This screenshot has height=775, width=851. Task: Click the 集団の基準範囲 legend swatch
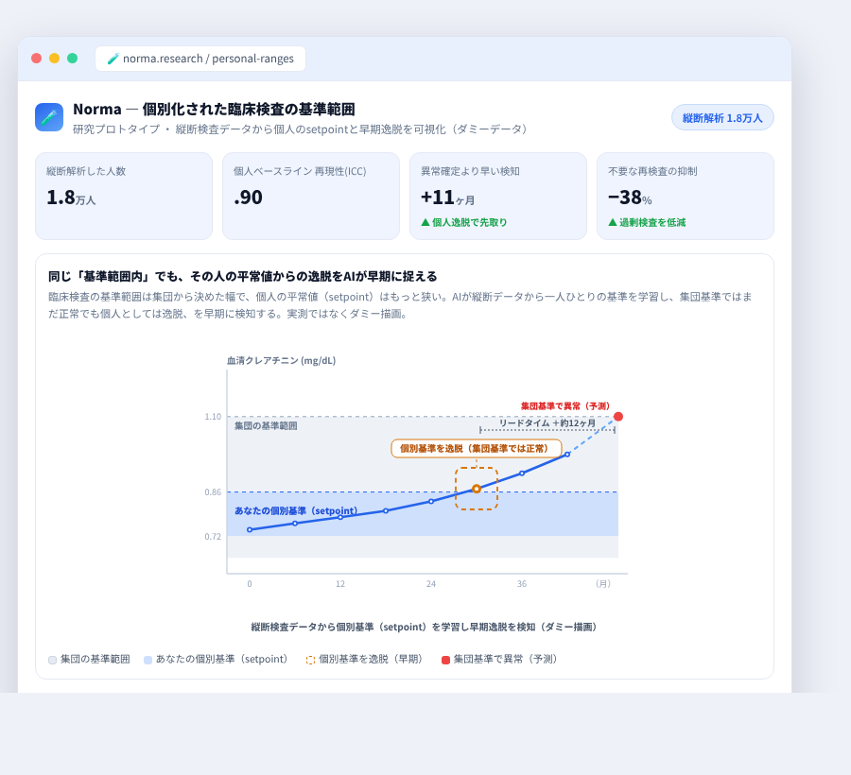click(53, 660)
